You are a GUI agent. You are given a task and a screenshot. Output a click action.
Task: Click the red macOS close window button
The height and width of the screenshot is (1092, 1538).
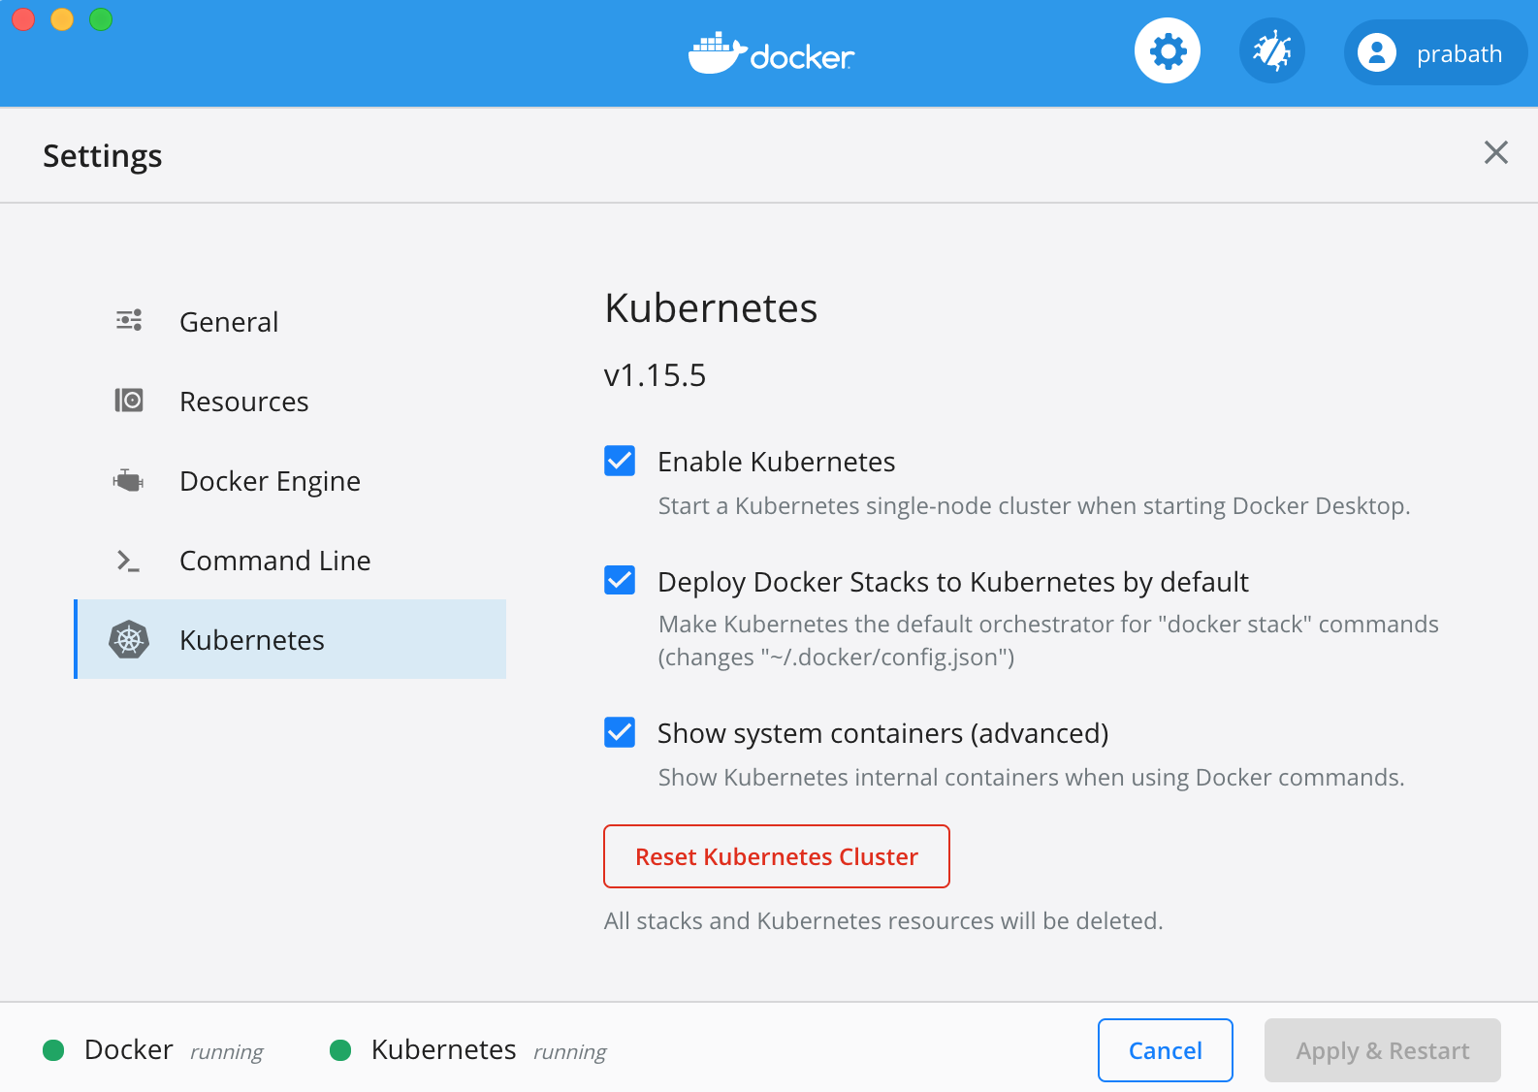pos(23,19)
